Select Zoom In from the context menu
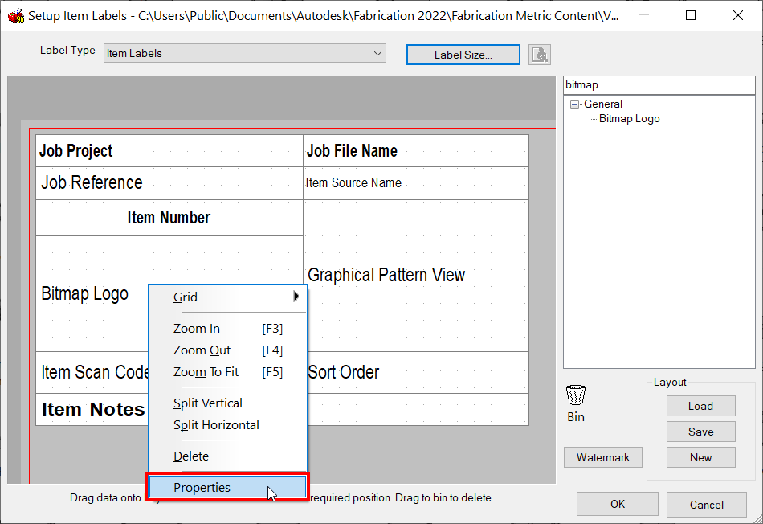 196,328
